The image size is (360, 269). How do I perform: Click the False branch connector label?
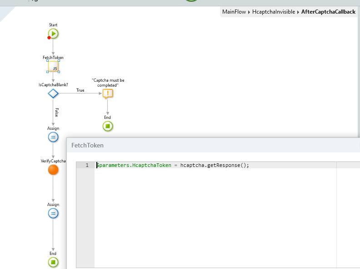56,112
